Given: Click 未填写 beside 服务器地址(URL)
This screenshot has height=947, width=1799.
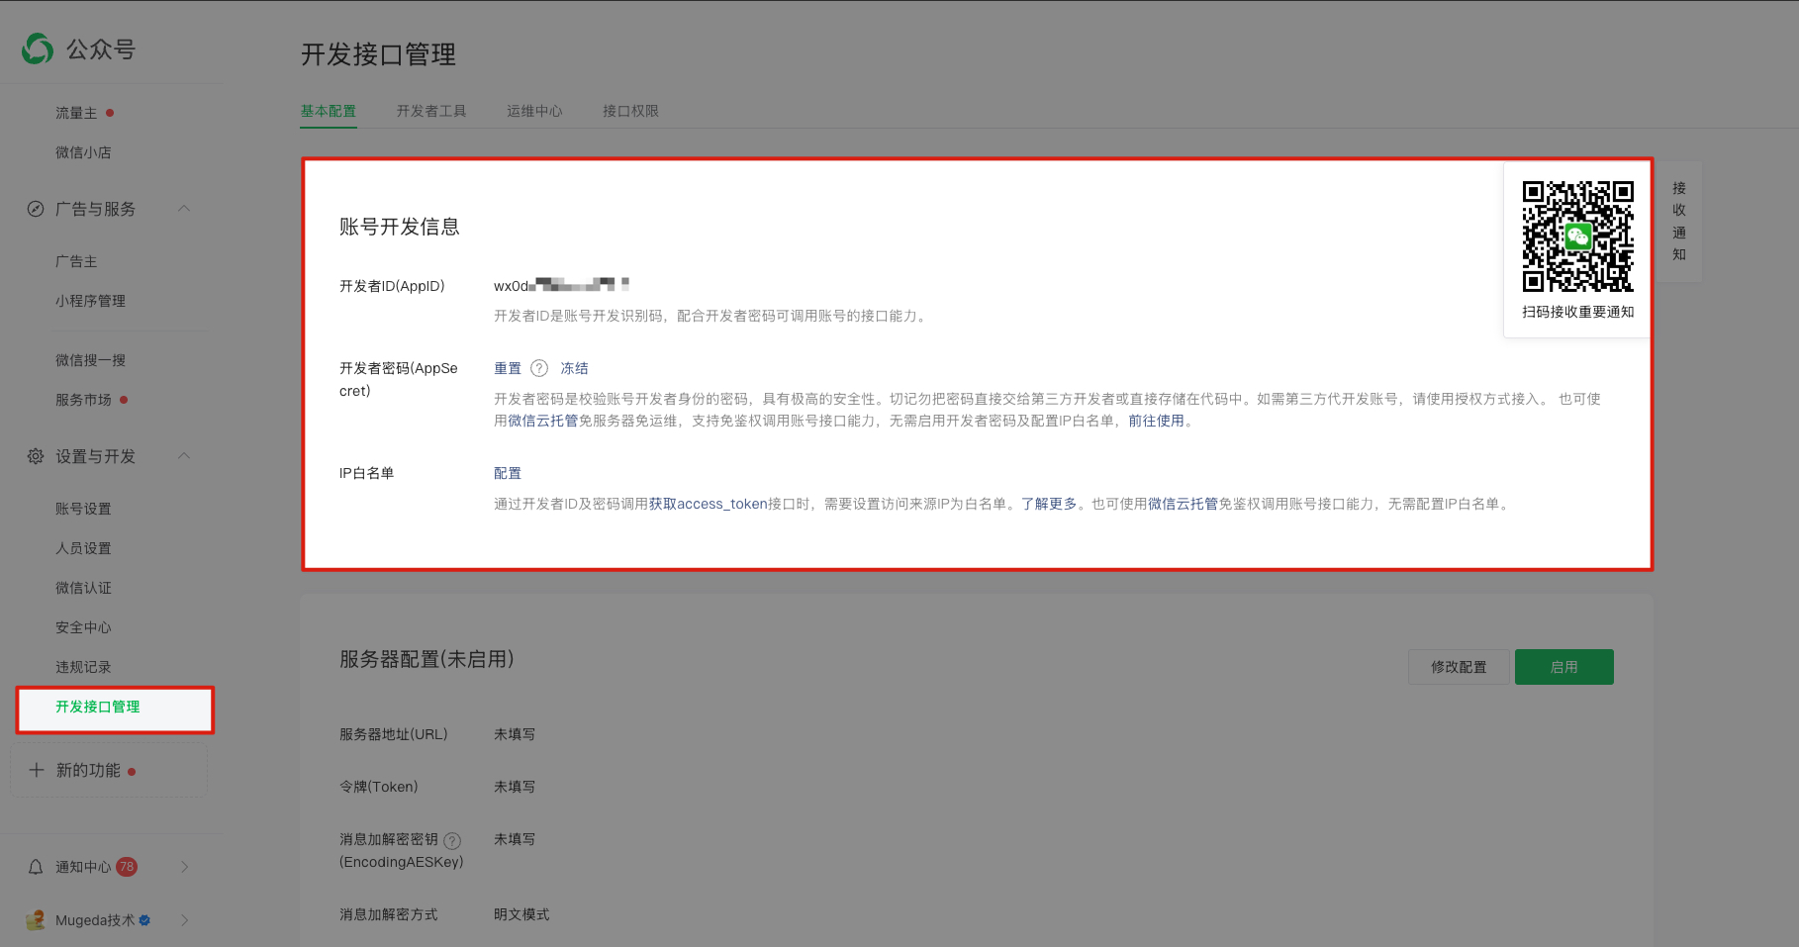Looking at the screenshot, I should point(515,734).
